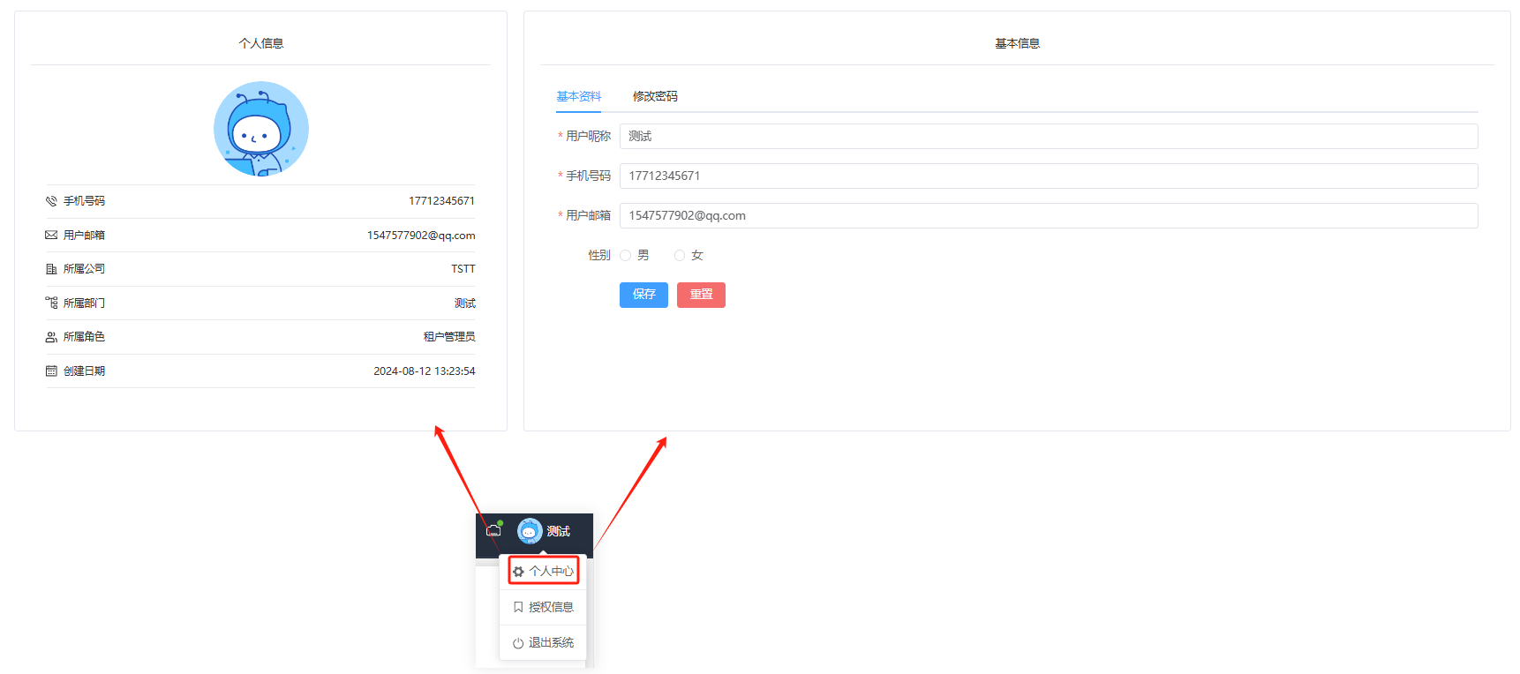The width and height of the screenshot is (1520, 674).
Task: Click the power icon next to 退出系统
Action: 518,643
